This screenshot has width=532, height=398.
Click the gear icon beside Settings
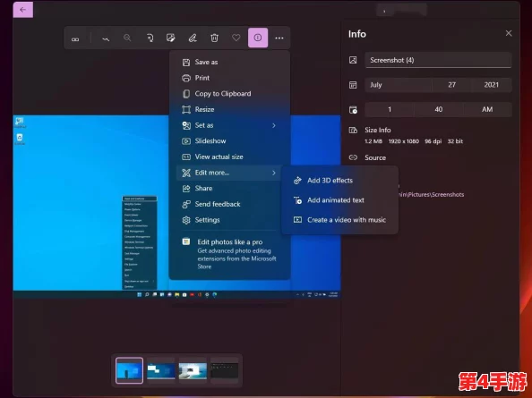pos(186,220)
